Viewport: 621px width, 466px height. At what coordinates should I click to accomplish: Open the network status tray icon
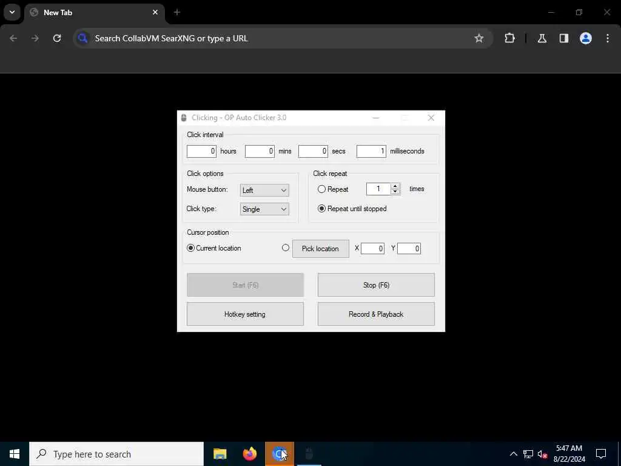(x=528, y=454)
